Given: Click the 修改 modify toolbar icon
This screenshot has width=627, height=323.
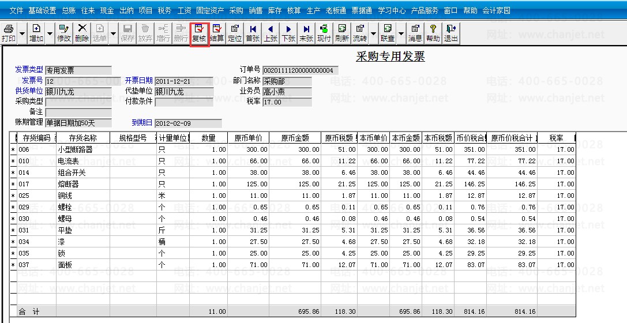Looking at the screenshot, I should pos(64,33).
